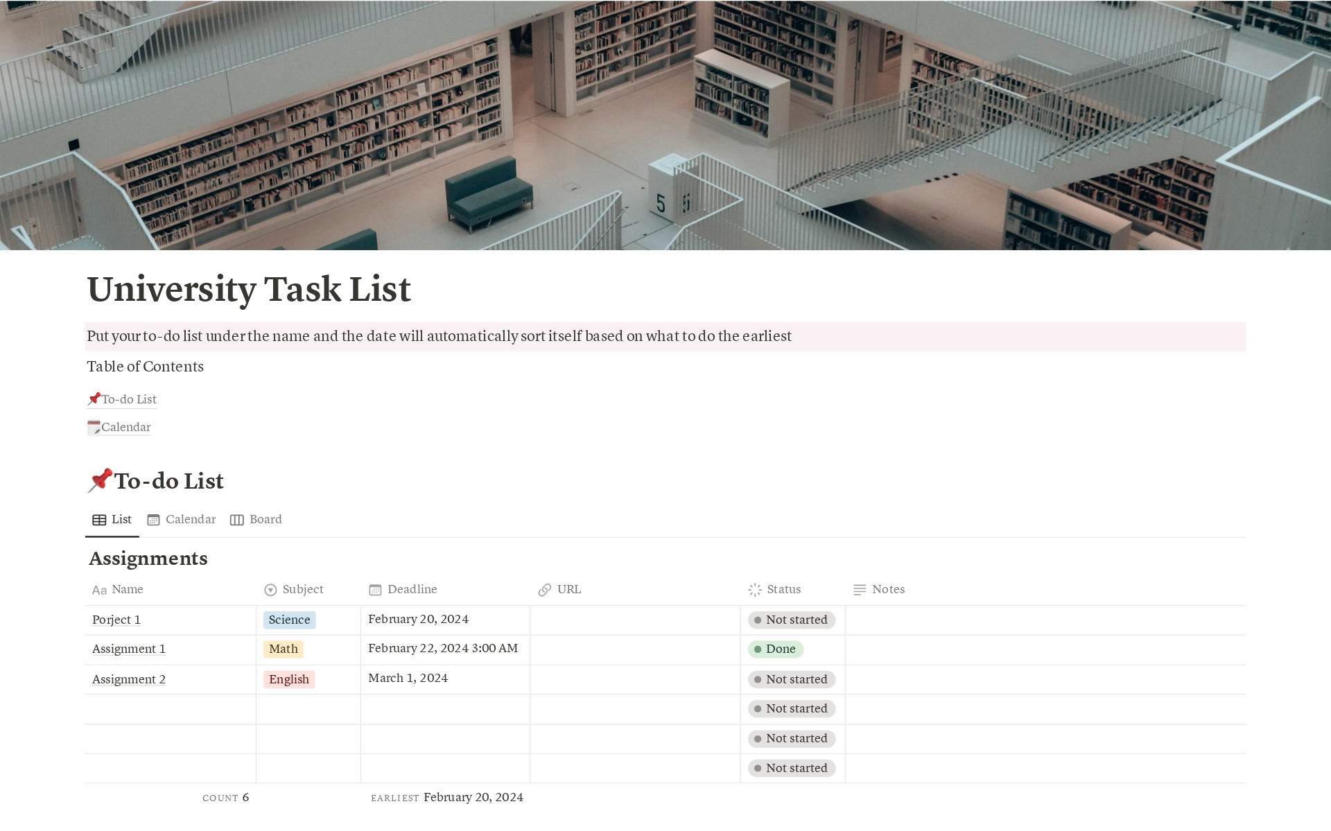Open the Science subject tag on Porject 1
This screenshot has width=1331, height=831.
click(288, 620)
